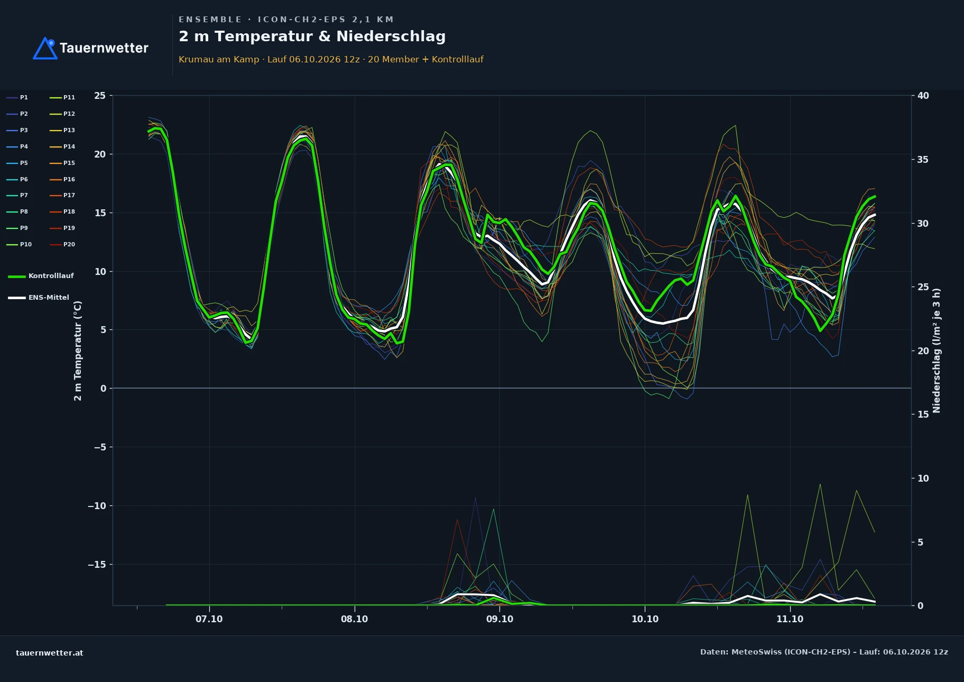This screenshot has height=682, width=964.
Task: Click the 07.10 date axis label
Action: [209, 619]
